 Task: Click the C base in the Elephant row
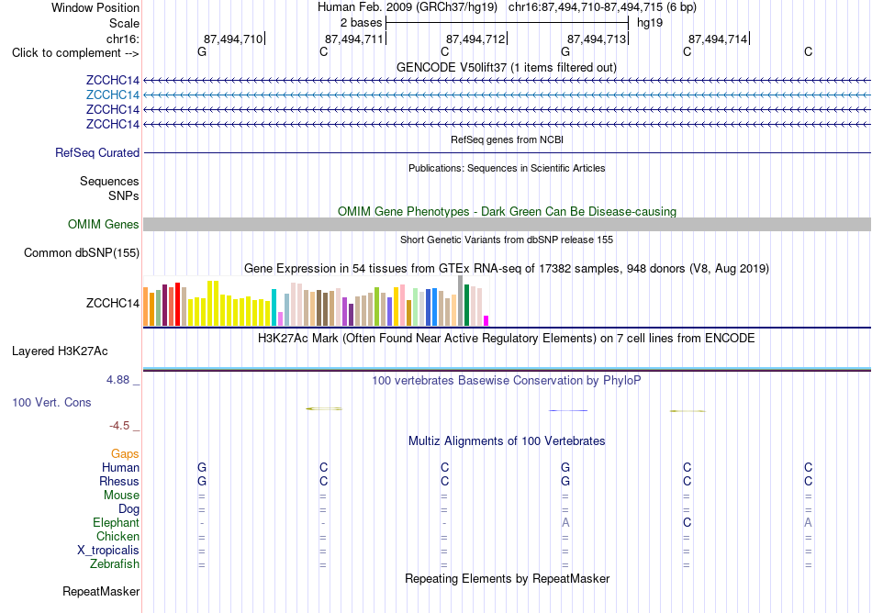687,522
